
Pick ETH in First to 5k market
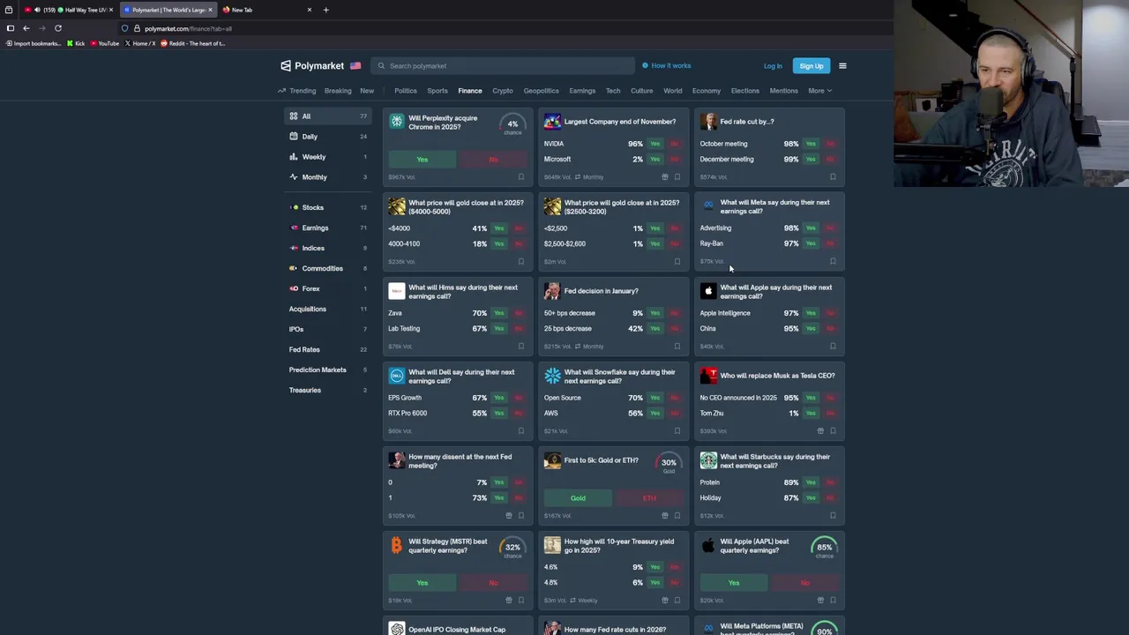649,498
